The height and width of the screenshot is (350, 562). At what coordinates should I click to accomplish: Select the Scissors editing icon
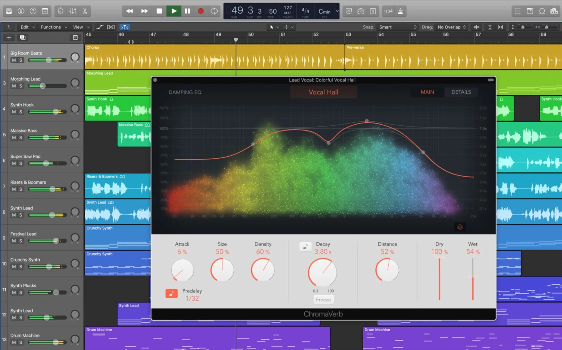tap(85, 11)
